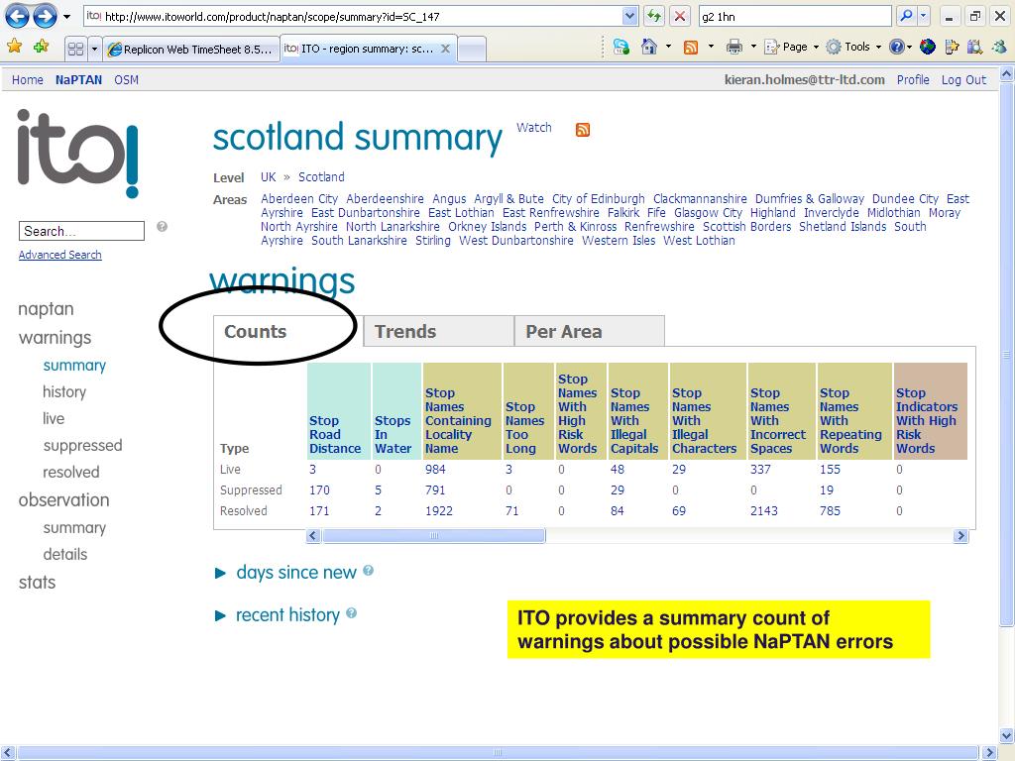Select the Per Area tab
Image resolution: width=1015 pixels, height=761 pixels.
[590, 331]
